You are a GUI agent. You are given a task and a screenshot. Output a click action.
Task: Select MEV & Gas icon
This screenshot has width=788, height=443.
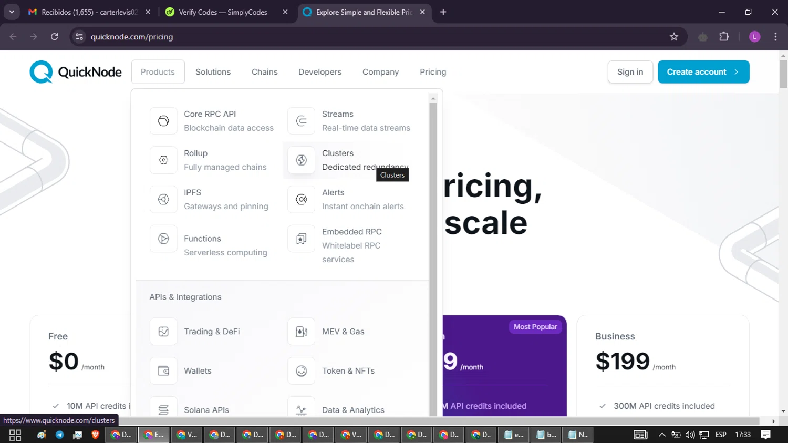(302, 332)
